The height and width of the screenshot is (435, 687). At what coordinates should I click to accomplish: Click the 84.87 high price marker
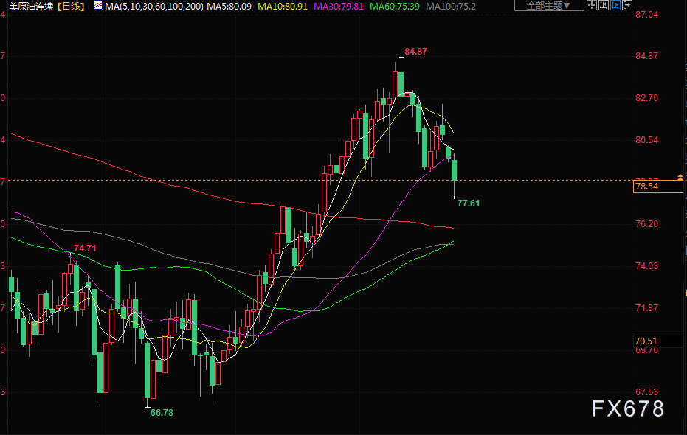415,51
